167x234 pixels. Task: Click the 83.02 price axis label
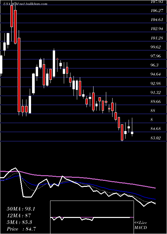click(156, 138)
